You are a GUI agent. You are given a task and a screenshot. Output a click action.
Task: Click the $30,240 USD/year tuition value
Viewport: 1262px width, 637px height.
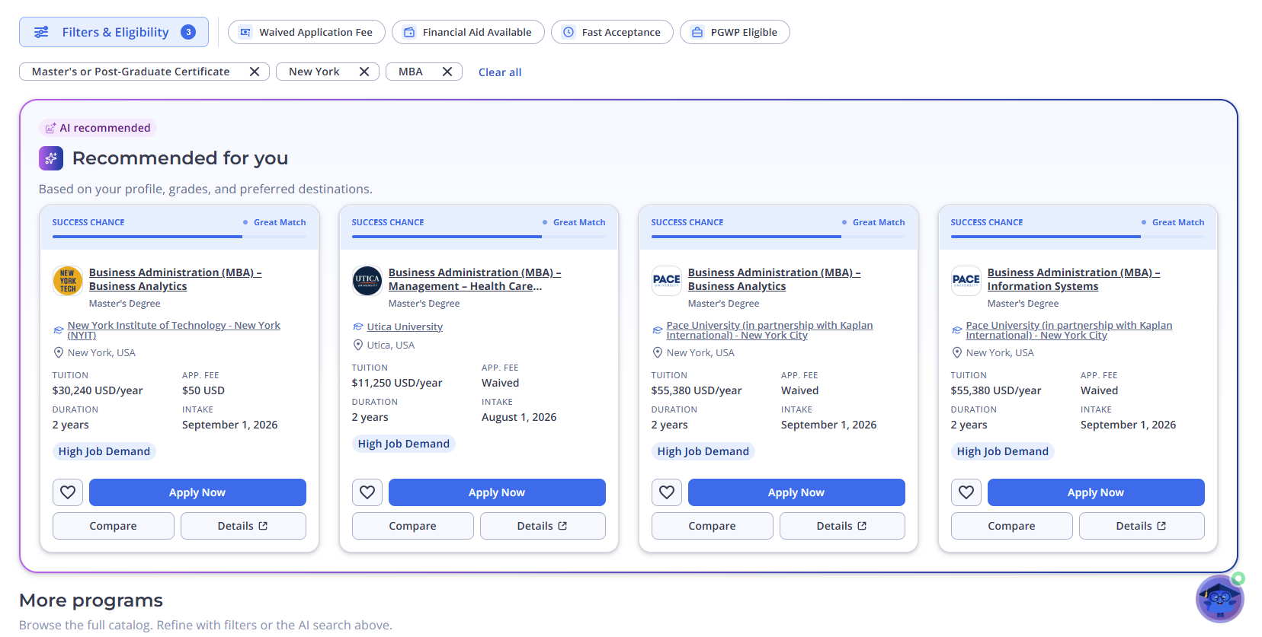coord(98,390)
